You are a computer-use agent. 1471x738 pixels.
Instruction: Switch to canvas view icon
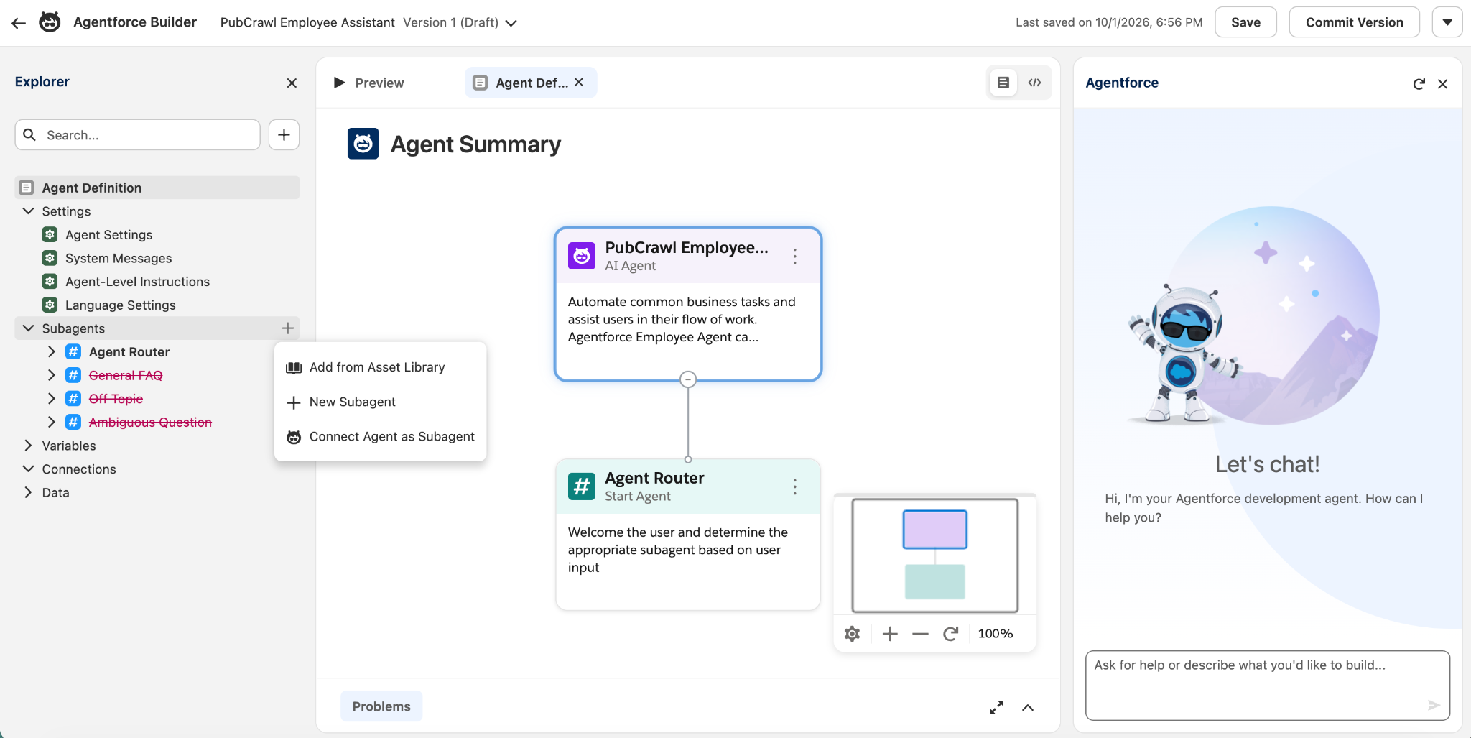tap(1003, 83)
